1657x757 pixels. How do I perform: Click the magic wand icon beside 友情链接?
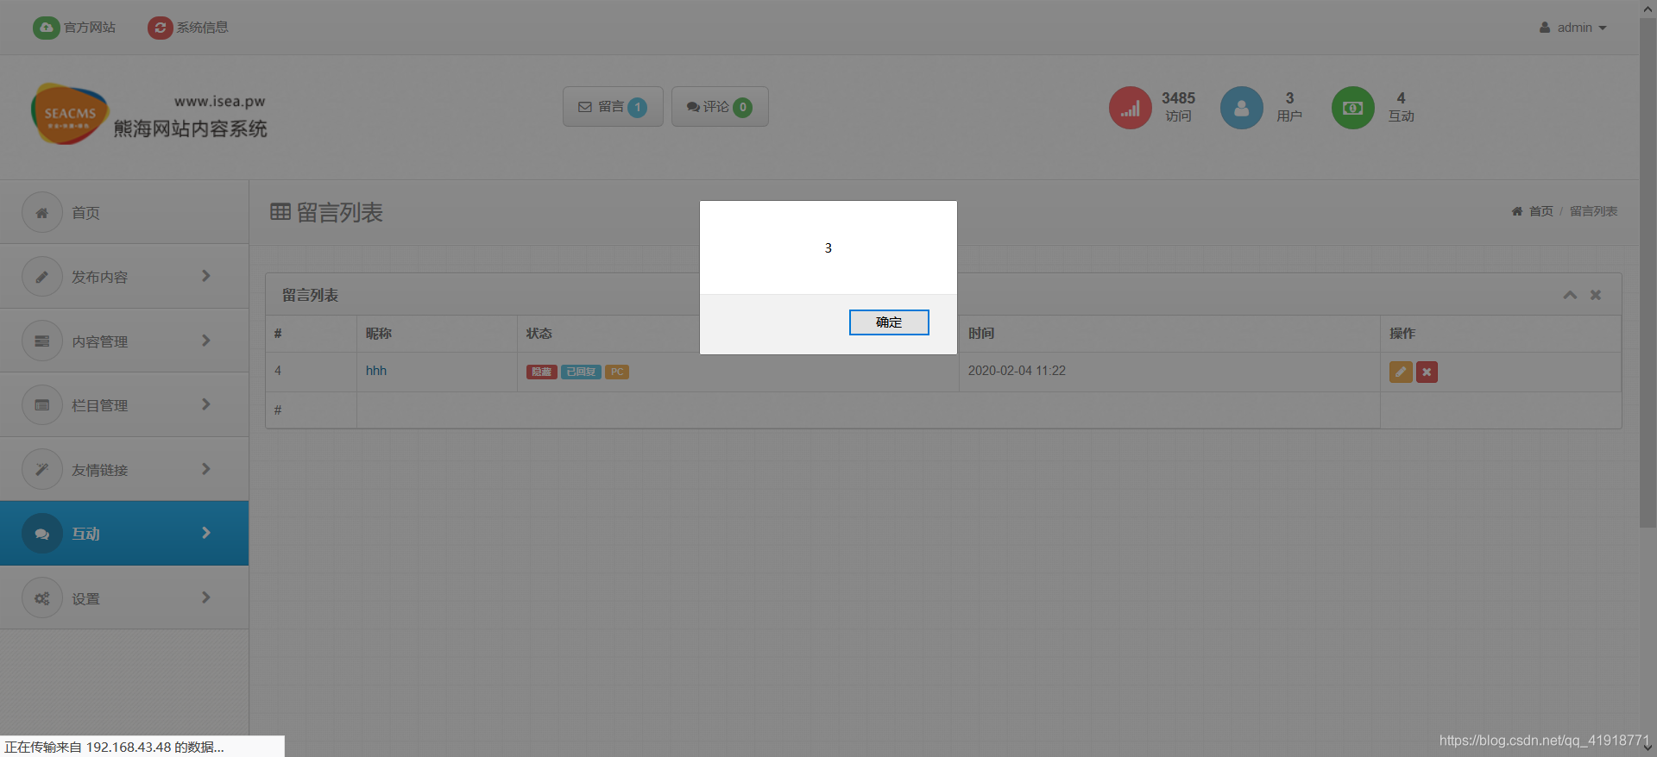coord(42,470)
